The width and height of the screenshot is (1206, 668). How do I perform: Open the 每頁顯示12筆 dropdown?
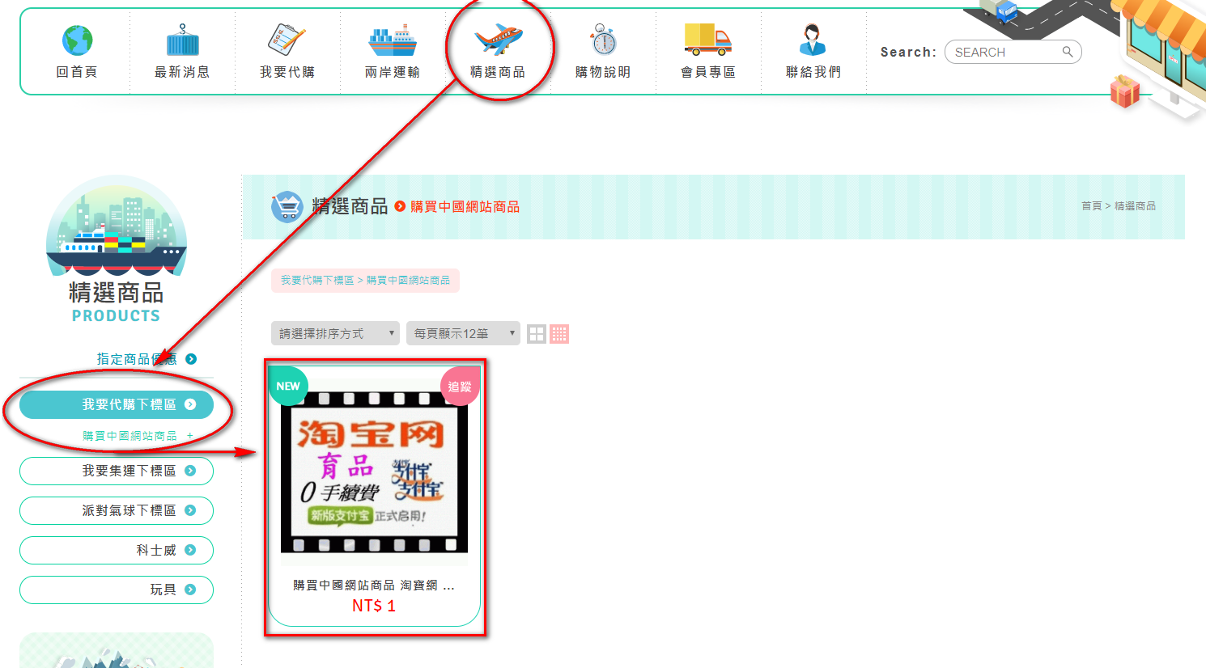pyautogui.click(x=463, y=333)
